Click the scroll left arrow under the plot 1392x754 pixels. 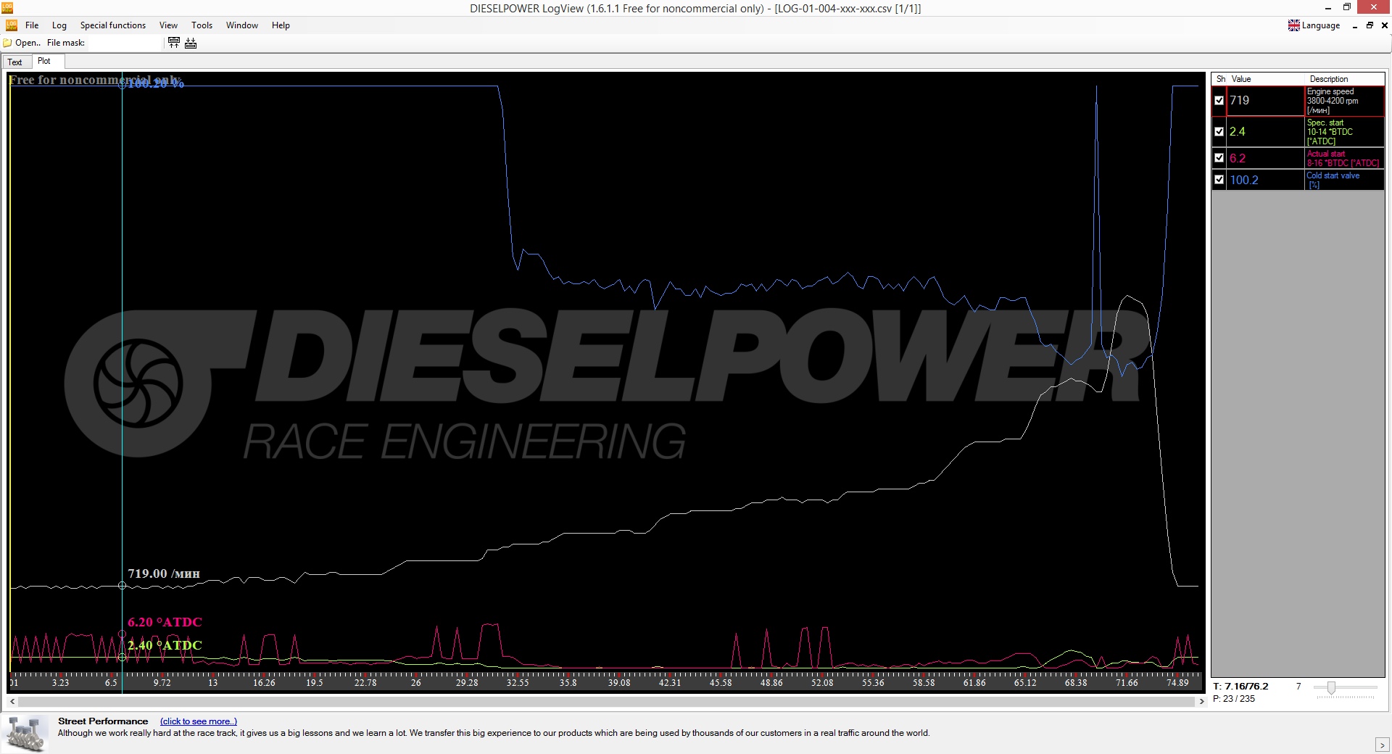click(12, 702)
